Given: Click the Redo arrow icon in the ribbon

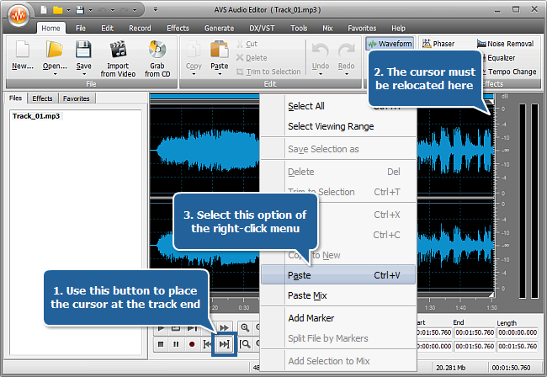Looking at the screenshot, I should [347, 51].
